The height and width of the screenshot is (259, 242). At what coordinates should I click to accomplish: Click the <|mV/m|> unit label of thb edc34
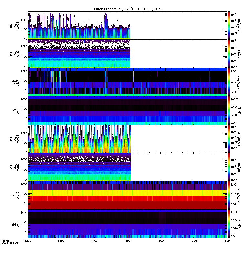coord(238,82)
